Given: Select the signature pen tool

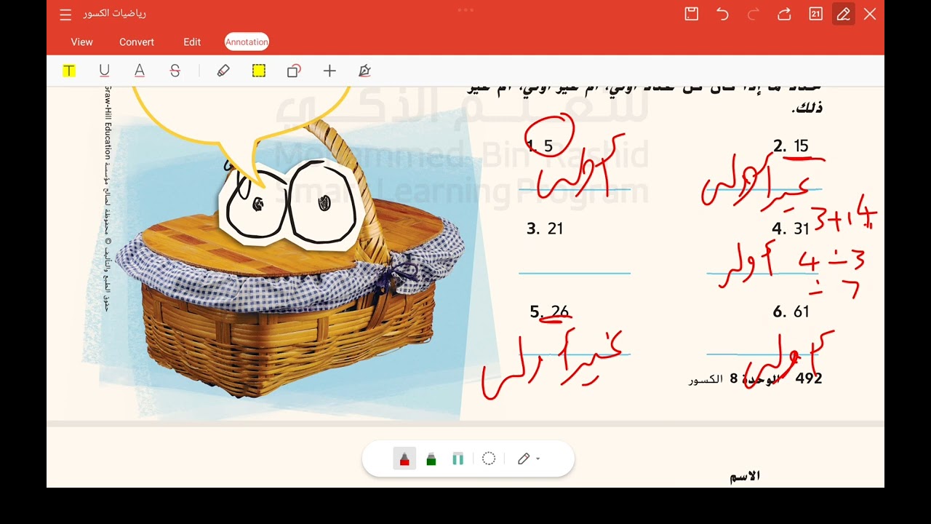Looking at the screenshot, I should coord(364,71).
